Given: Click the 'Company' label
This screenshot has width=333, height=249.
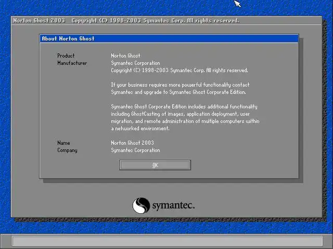Looking at the screenshot, I should [x=67, y=150].
